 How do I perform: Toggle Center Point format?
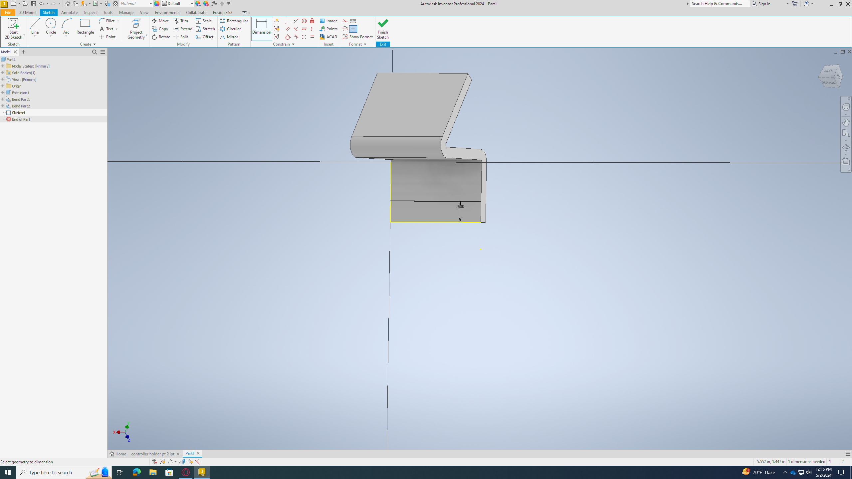coord(353,29)
